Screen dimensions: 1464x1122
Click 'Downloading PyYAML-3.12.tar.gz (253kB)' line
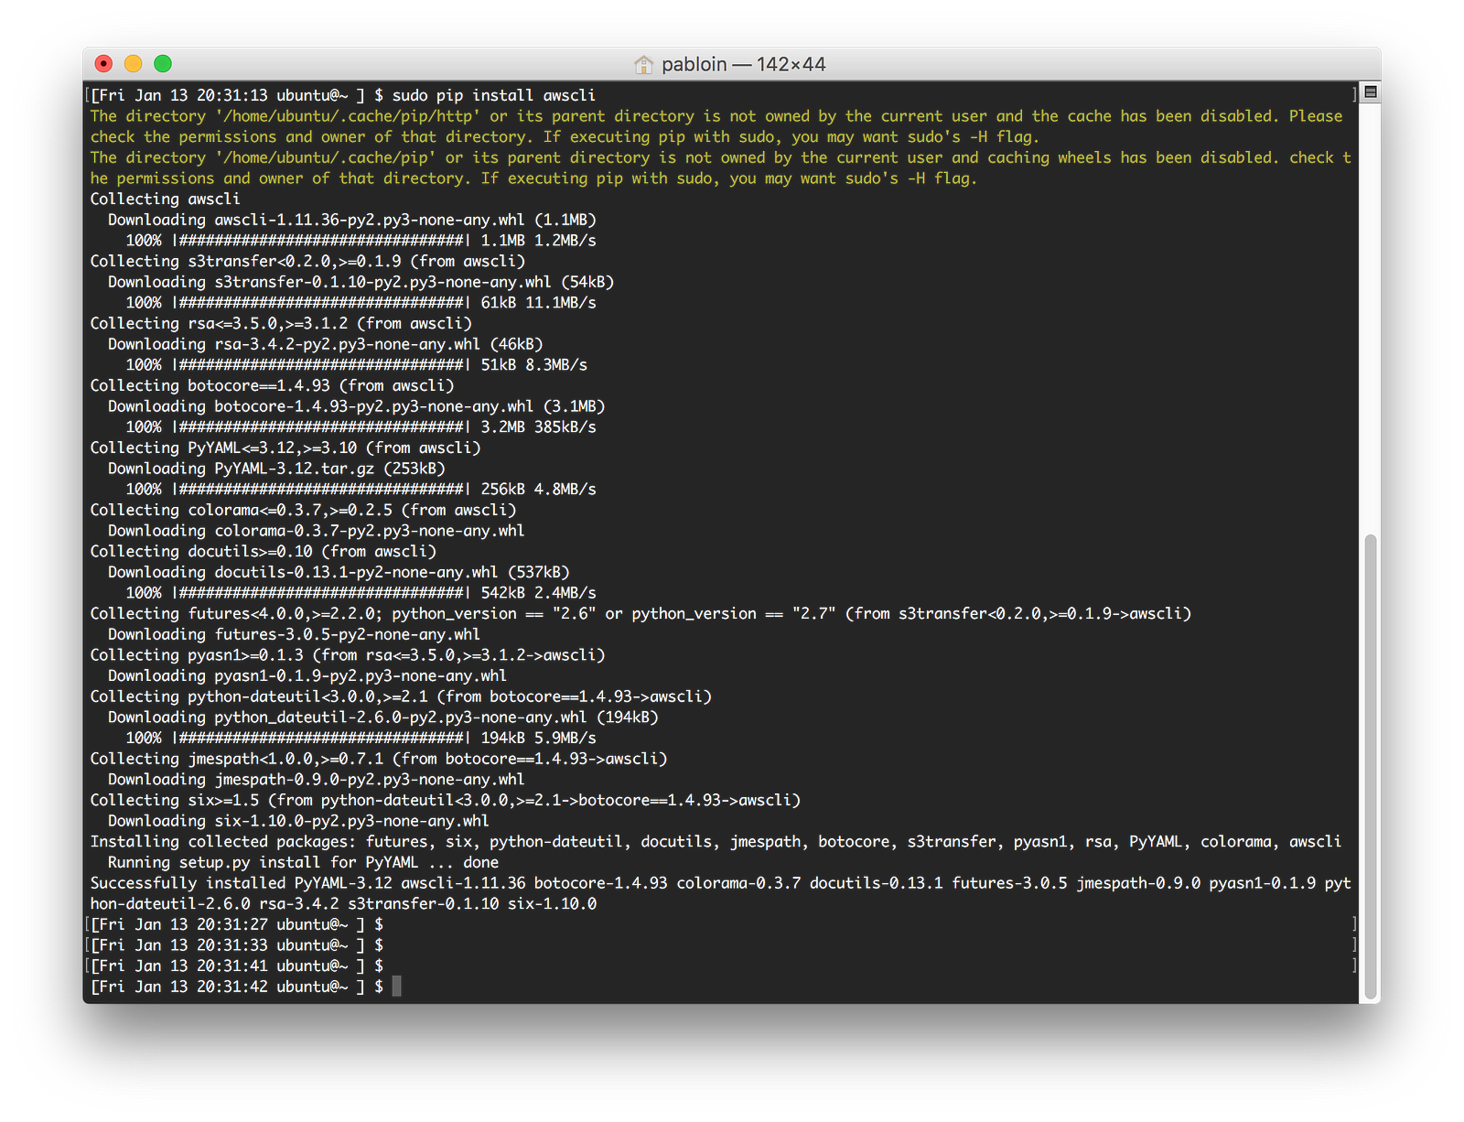(x=276, y=469)
